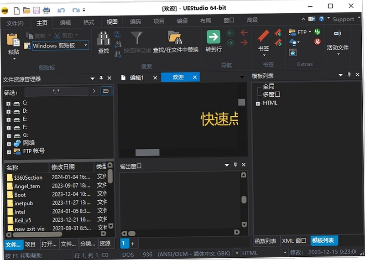Screen dimensions: 365x260
Task: Click the Print icon in title bar
Action: tap(47, 10)
